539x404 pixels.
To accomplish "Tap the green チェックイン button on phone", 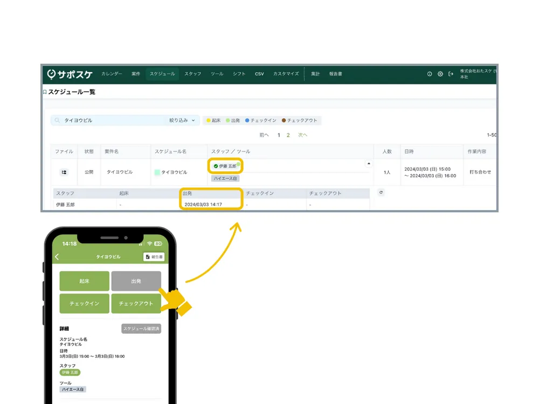I will click(x=84, y=303).
